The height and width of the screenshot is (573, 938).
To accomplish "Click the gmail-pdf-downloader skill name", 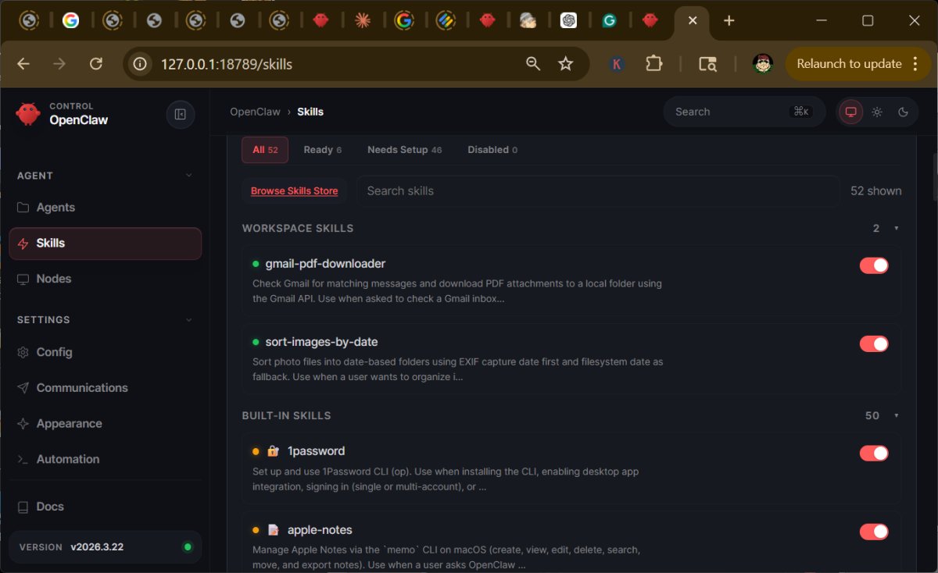I will [x=325, y=264].
